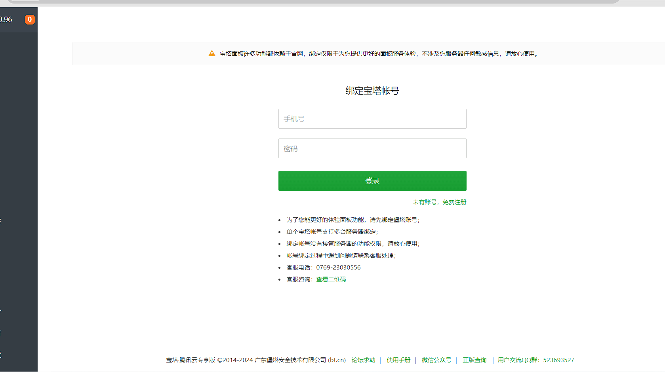Click the QQ group number 523693527
This screenshot has width=665, height=372.
point(558,360)
